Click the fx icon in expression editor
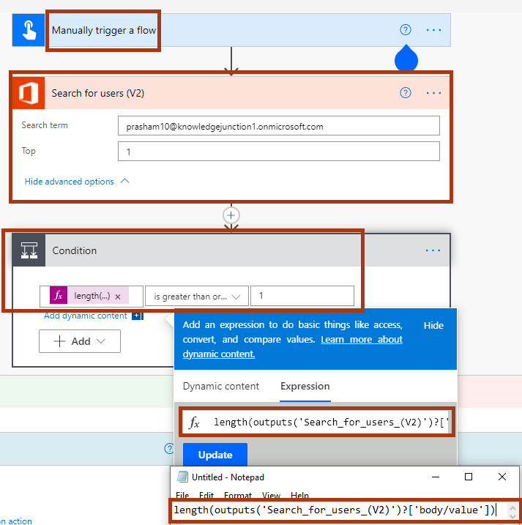Viewport: 522px width, 525px height. pyautogui.click(x=194, y=422)
